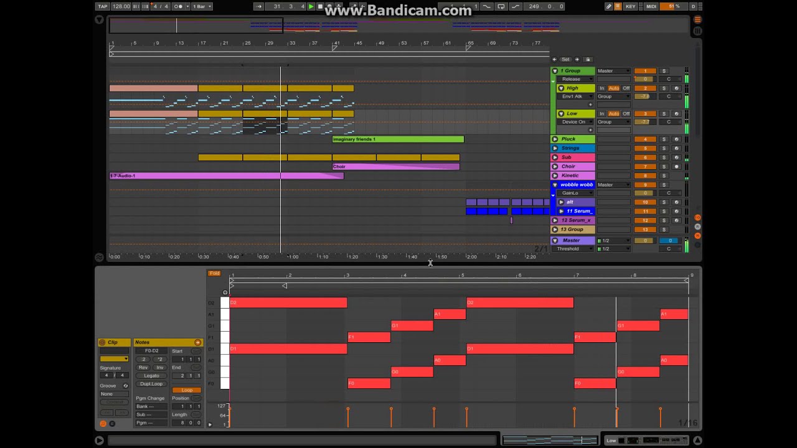Toggle the arrangement loop switch
This screenshot has width=797, height=448.
pos(501,6)
